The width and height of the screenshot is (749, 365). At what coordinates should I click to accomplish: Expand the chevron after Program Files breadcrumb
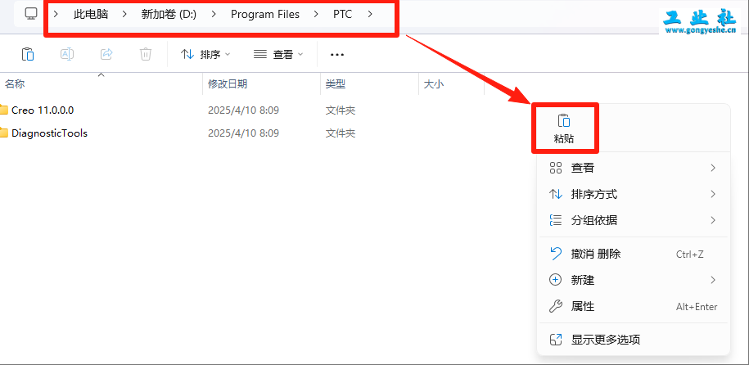pyautogui.click(x=316, y=15)
